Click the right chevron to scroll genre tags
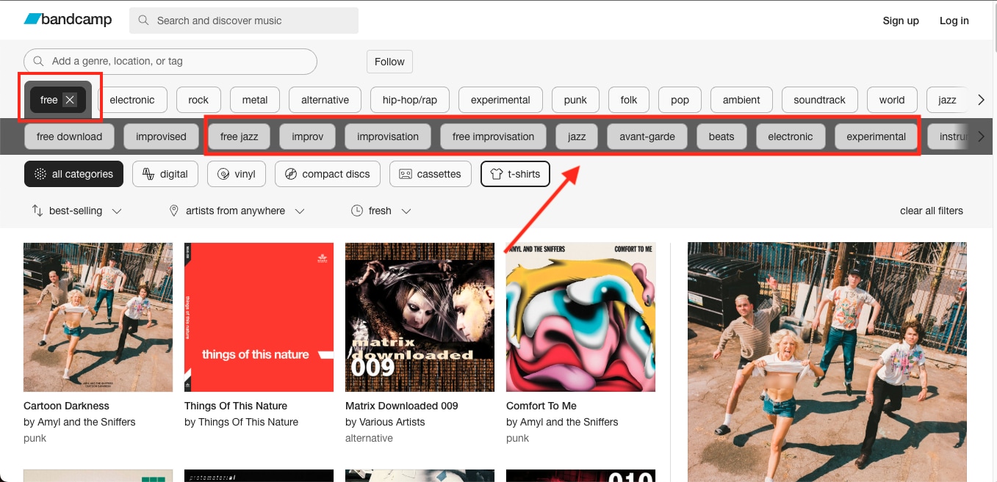Screen dimensions: 997x482 click(x=981, y=99)
